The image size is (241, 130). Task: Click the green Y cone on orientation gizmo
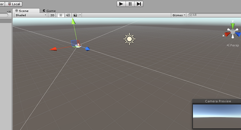pyautogui.click(x=233, y=26)
